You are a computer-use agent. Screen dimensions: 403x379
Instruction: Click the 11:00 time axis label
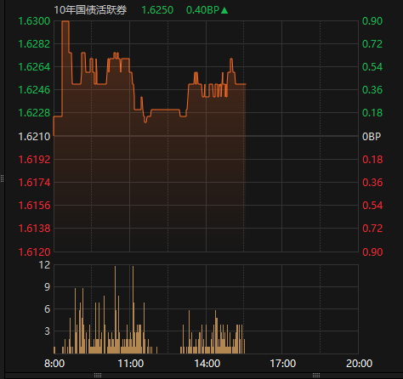click(x=131, y=364)
